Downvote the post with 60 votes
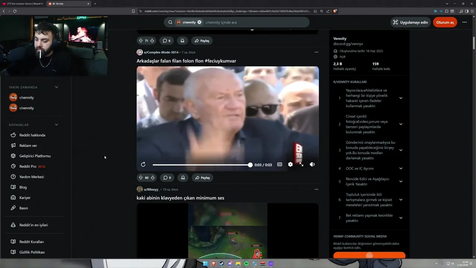 coord(152,178)
